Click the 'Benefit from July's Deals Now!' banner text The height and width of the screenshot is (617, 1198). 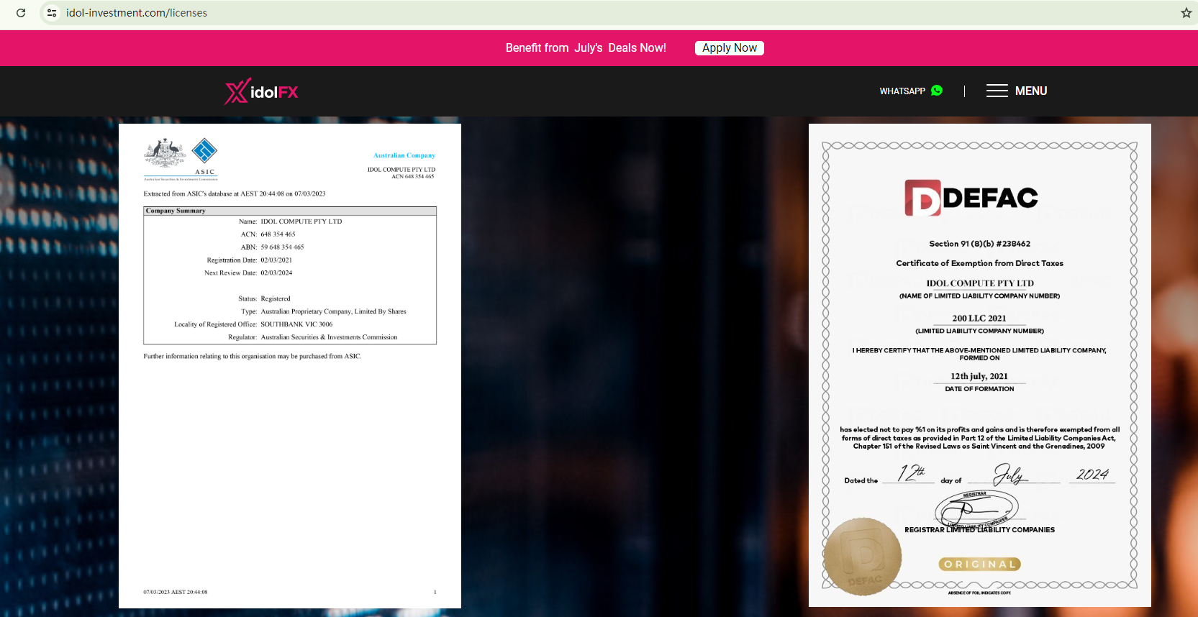[586, 48]
